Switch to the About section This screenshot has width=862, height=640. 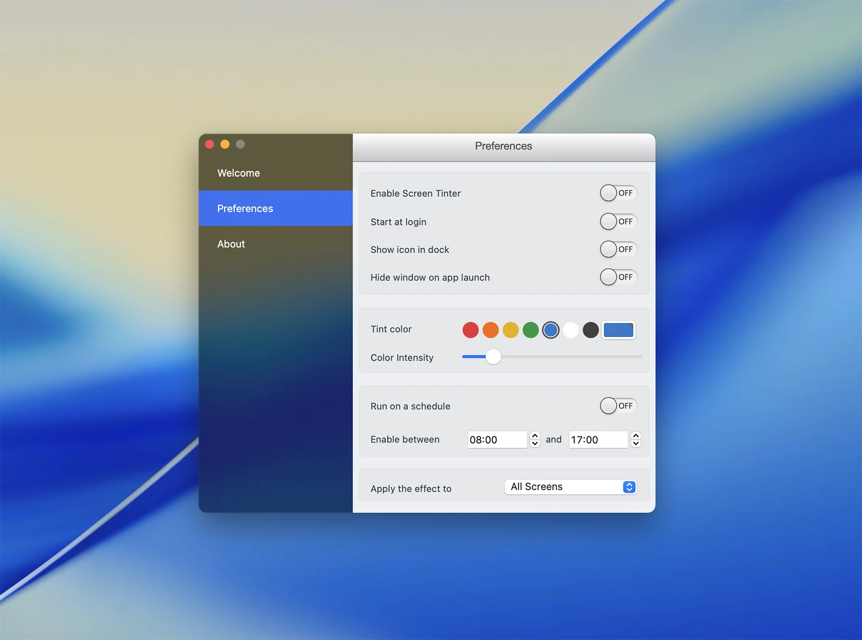(x=231, y=244)
